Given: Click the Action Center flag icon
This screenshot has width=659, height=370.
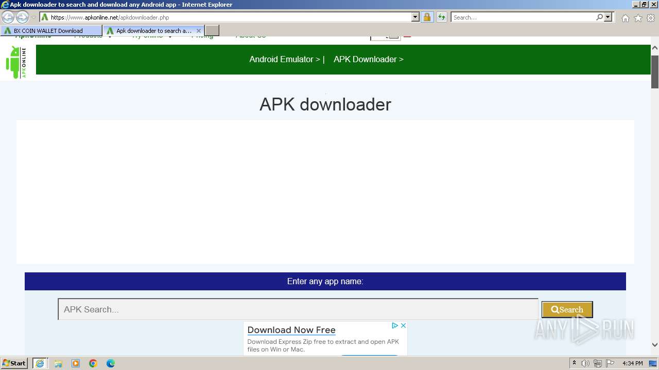Looking at the screenshot, I should [610, 363].
